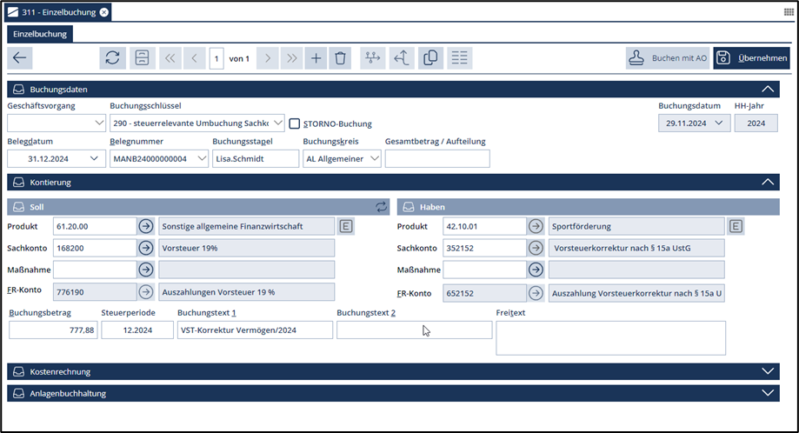Expand the Kostenrechnung section
The width and height of the screenshot is (799, 433).
click(x=767, y=371)
